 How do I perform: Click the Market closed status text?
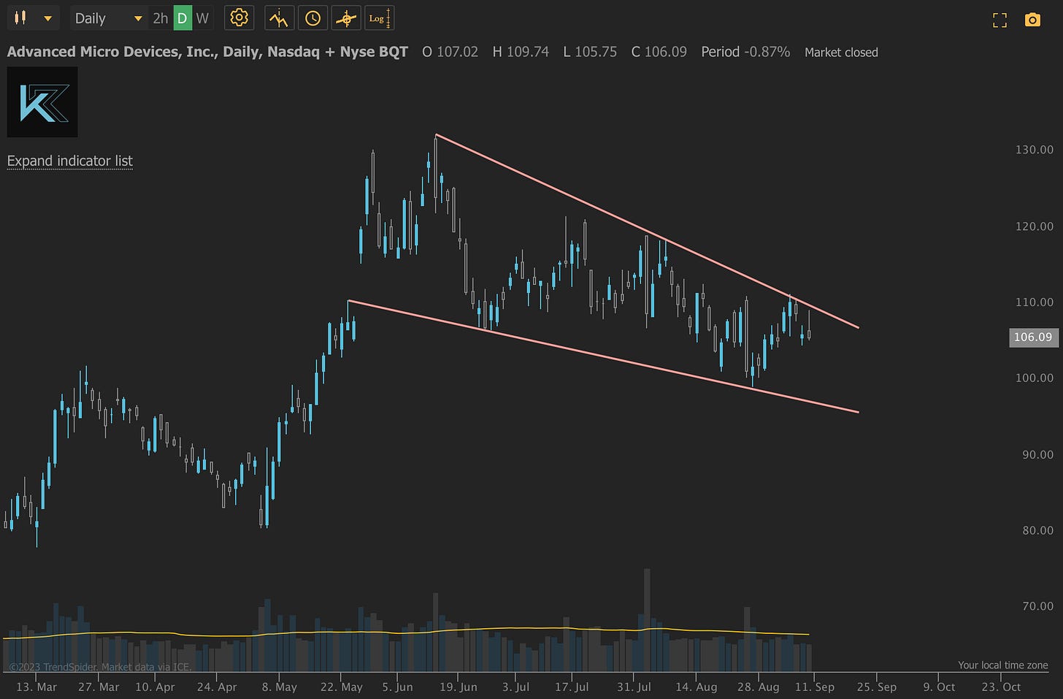(841, 53)
